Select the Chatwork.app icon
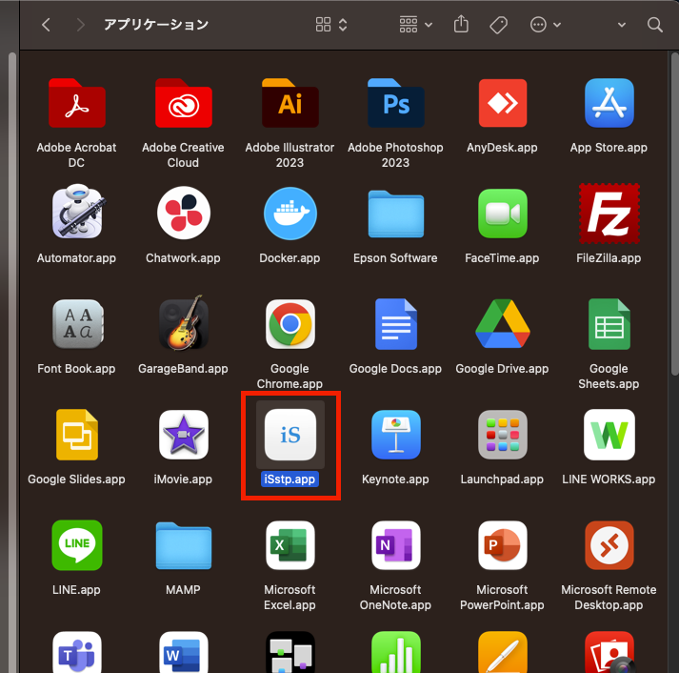 click(184, 214)
